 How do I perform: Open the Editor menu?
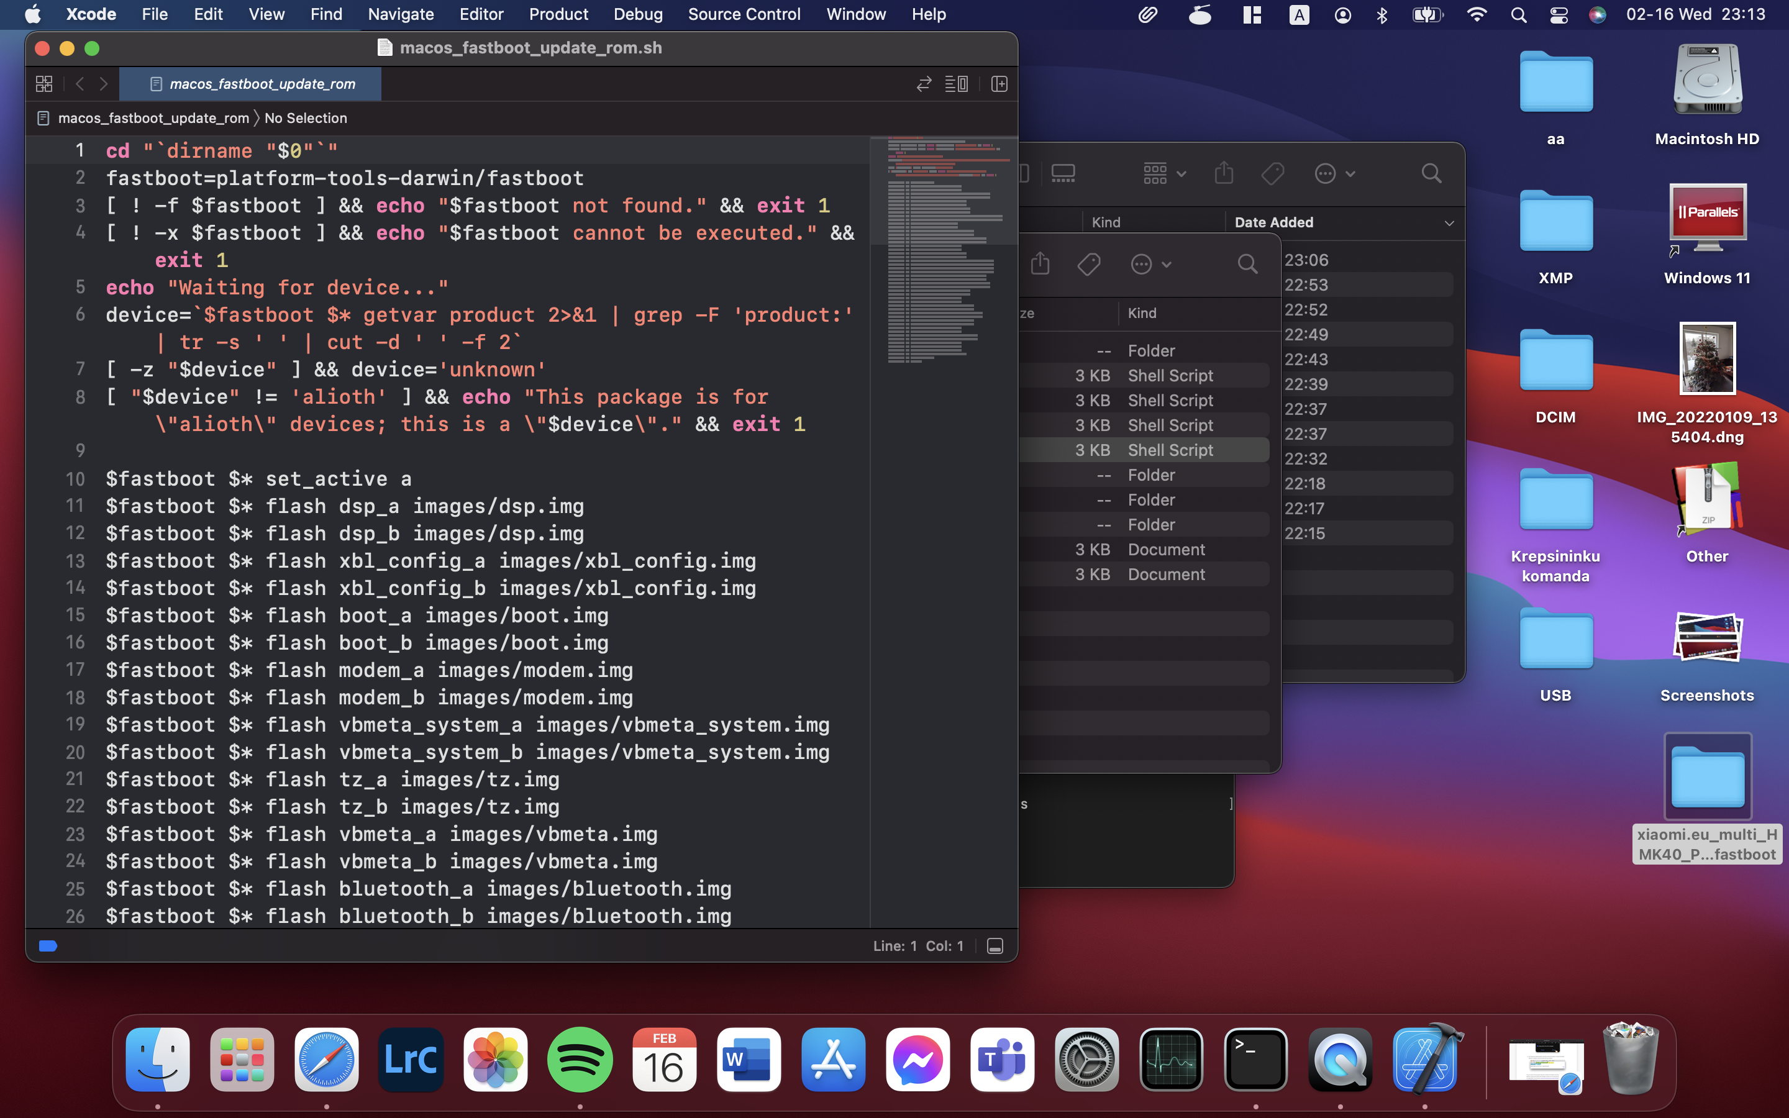point(481,14)
